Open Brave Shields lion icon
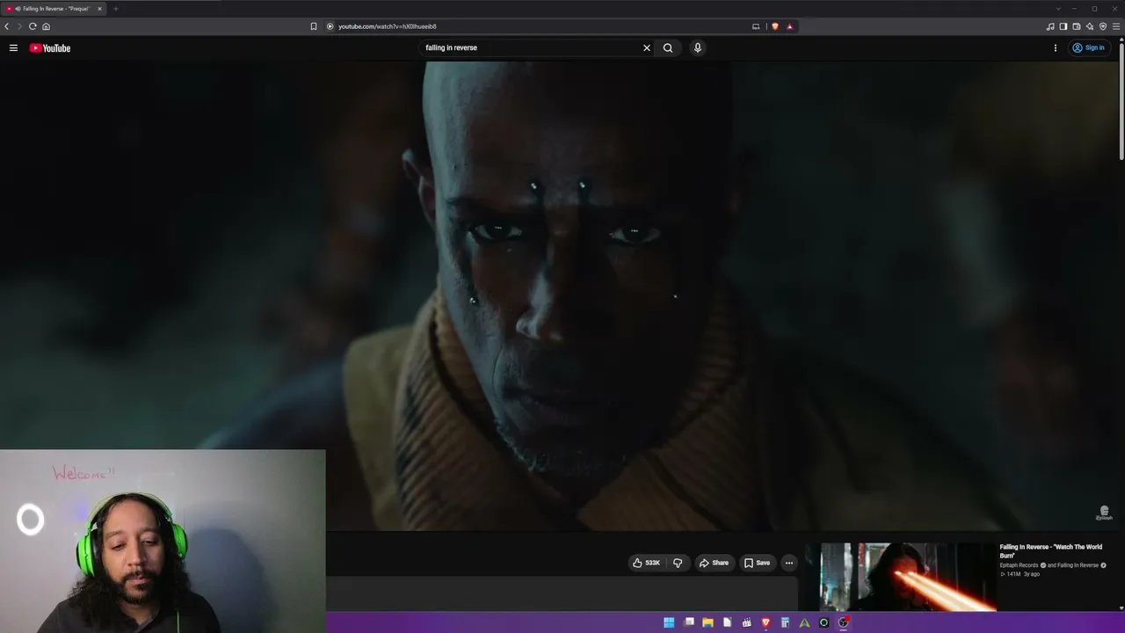Viewport: 1125px width, 633px height. pos(775,26)
